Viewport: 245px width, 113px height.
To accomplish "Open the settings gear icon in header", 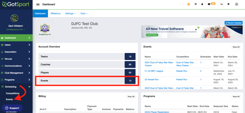I will tap(228, 4).
